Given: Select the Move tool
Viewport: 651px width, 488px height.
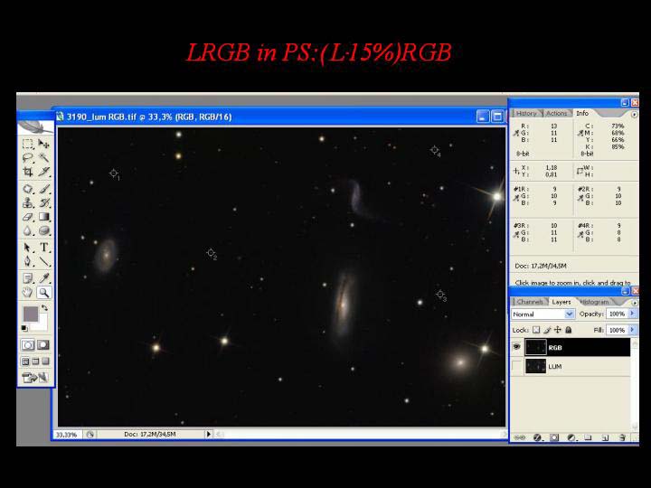Looking at the screenshot, I should tap(43, 144).
